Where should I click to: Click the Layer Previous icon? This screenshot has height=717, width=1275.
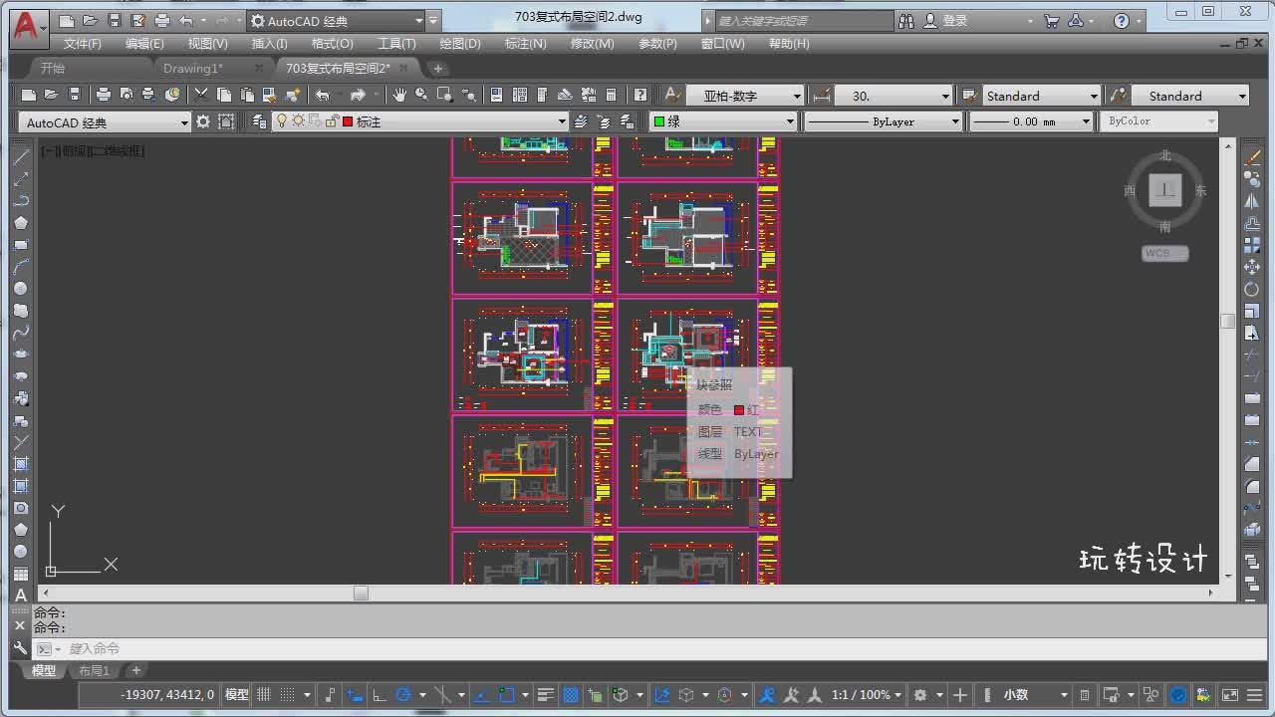pos(604,121)
